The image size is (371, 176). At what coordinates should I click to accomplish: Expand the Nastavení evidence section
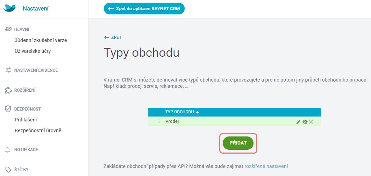36,70
